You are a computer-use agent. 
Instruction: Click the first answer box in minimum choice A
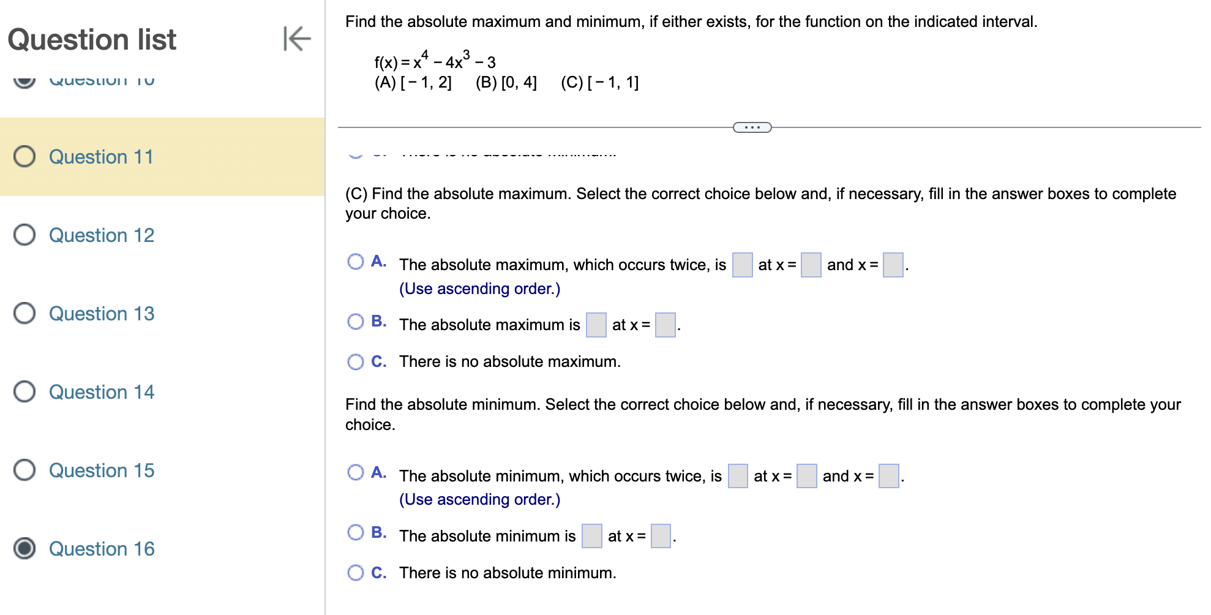(737, 476)
